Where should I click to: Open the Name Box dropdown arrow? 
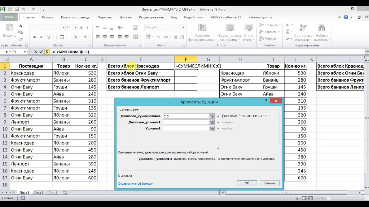coord(25,52)
